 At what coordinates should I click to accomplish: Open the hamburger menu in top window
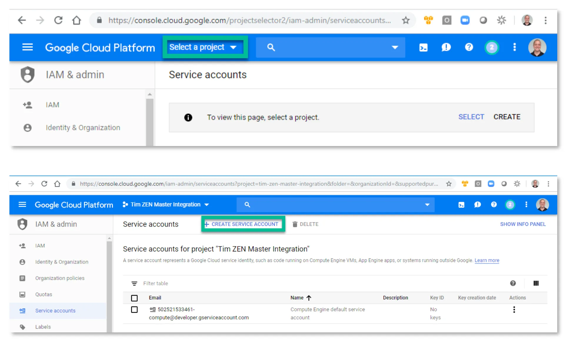(x=27, y=47)
